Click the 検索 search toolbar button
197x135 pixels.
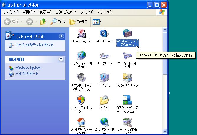tap(58, 22)
